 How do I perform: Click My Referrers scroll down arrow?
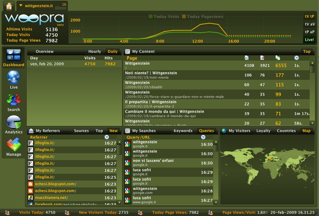click(119, 202)
